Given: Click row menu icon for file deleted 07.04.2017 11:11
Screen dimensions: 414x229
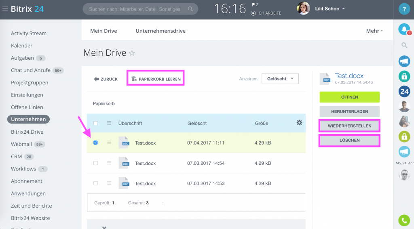Looking at the screenshot, I should coord(109,143).
